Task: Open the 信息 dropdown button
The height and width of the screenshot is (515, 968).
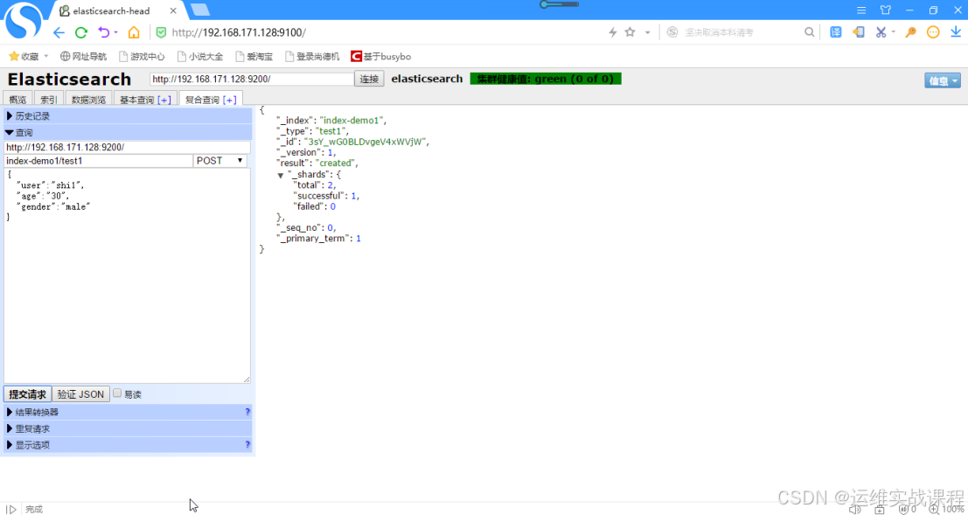Action: [x=942, y=81]
